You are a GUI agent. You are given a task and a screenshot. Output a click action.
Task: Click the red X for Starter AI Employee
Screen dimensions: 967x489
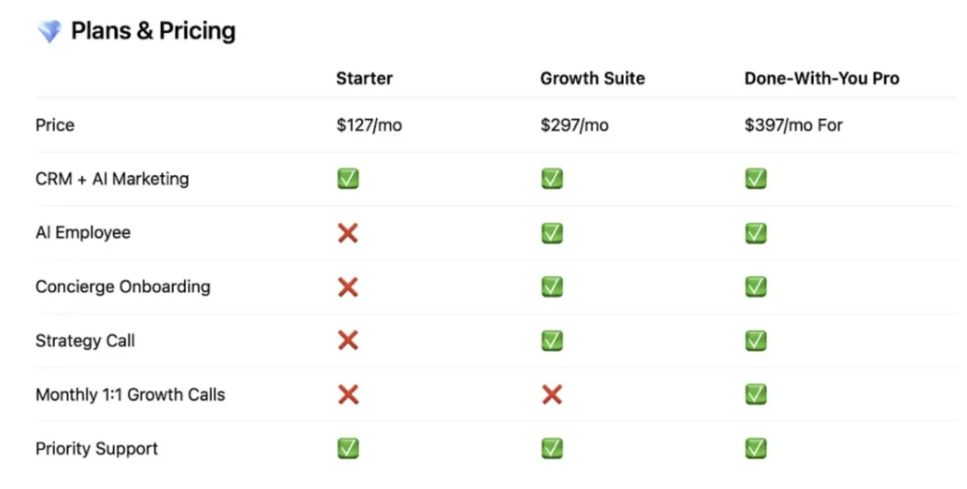348,233
